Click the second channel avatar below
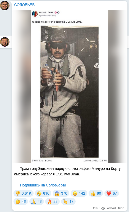The height and width of the screenshot is (212, 129). (5, 42)
